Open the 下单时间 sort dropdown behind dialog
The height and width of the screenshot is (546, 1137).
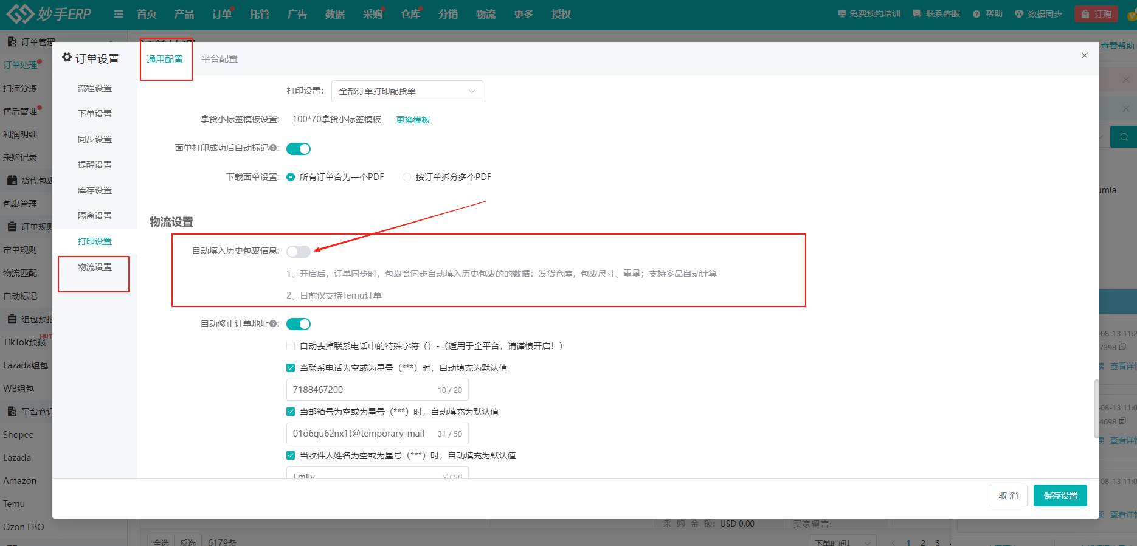point(844,541)
